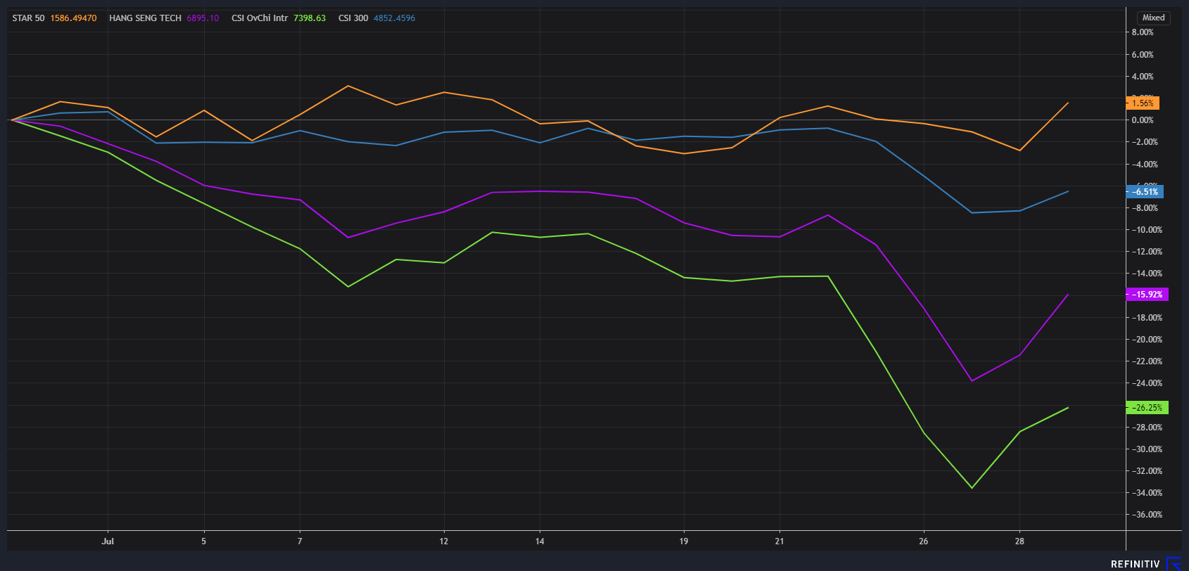The image size is (1189, 571).
Task: Click the CSI 300 legend label
Action: click(x=353, y=18)
